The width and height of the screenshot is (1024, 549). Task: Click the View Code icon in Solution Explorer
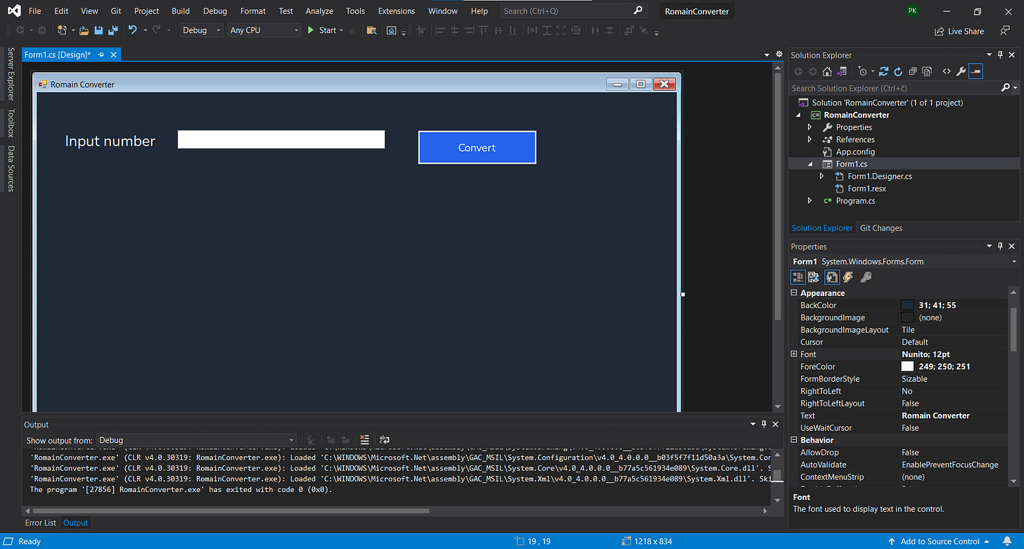[x=947, y=71]
